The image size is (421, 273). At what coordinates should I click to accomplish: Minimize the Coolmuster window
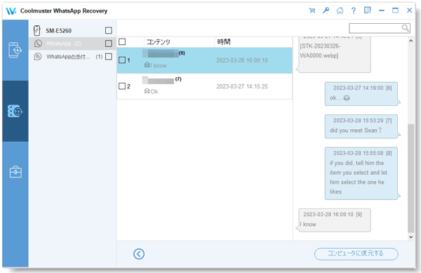(x=381, y=11)
